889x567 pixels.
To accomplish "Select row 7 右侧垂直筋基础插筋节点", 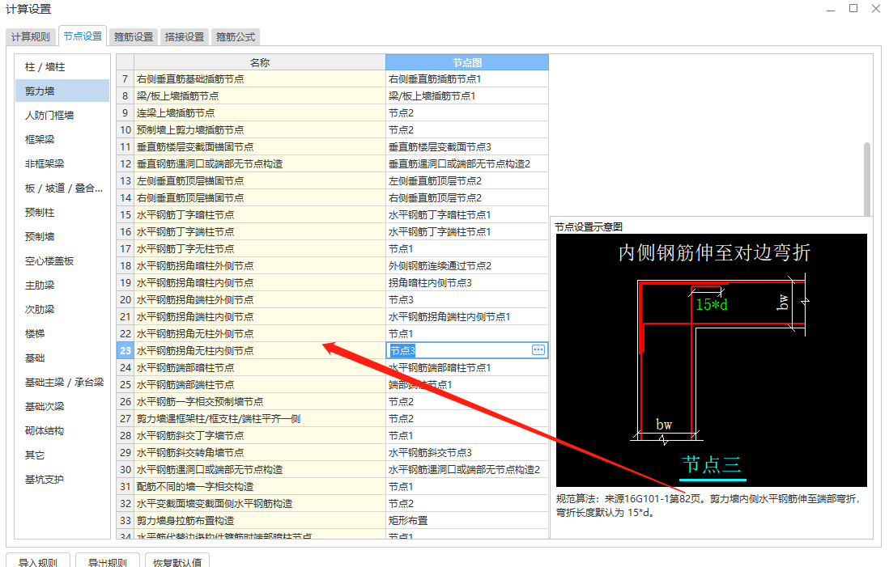I will click(333, 79).
